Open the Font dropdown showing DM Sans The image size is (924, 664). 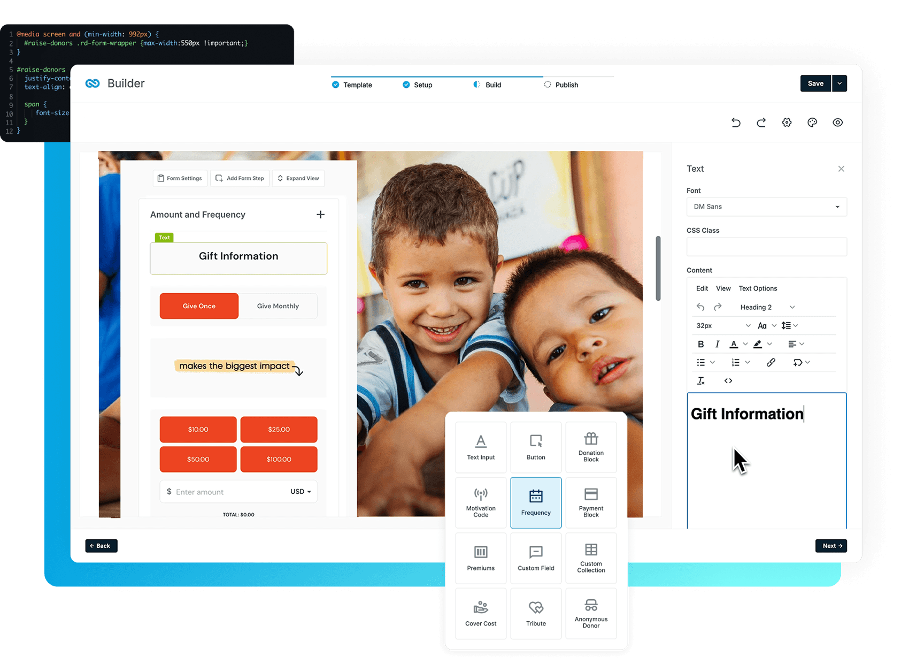pyautogui.click(x=766, y=207)
